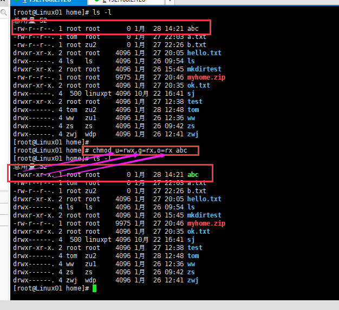The width and height of the screenshot is (339, 310).
Task: Click blue tom directory name before chmod
Action: coord(193,110)
